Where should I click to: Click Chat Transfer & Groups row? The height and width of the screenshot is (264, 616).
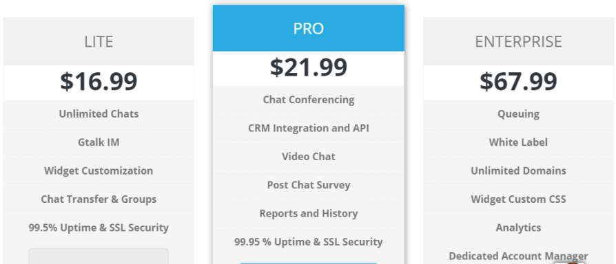click(x=99, y=199)
